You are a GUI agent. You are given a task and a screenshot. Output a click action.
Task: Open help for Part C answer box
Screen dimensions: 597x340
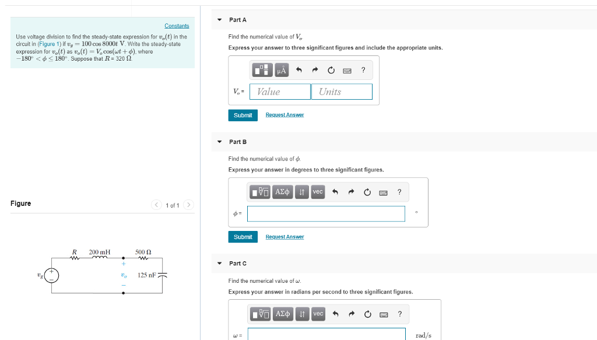tap(400, 314)
